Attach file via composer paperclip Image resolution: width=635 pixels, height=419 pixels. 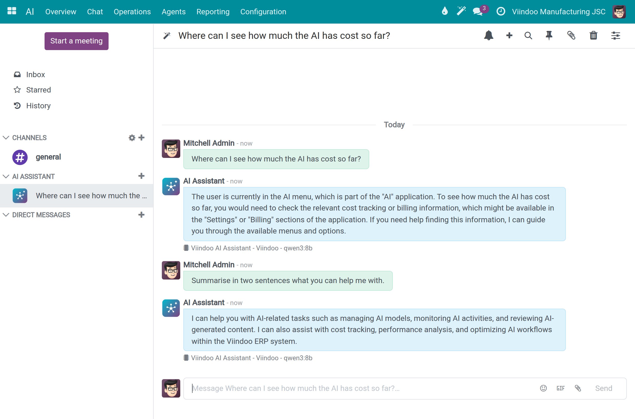(x=578, y=388)
